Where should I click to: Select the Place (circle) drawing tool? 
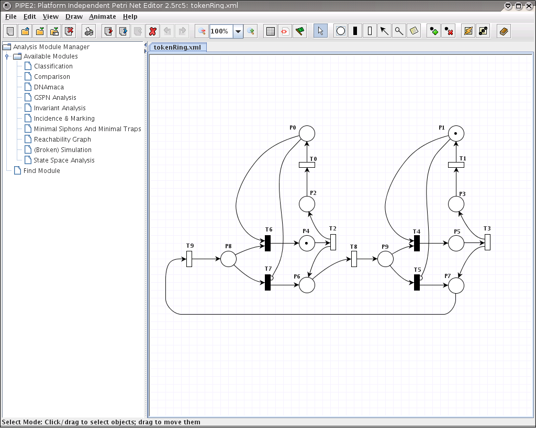click(x=341, y=31)
